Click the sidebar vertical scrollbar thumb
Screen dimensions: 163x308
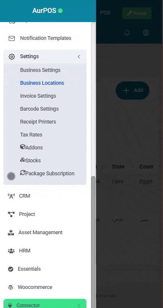tap(94, 238)
